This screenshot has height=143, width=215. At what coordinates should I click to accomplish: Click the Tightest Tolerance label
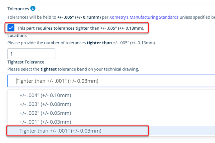tap(25, 62)
